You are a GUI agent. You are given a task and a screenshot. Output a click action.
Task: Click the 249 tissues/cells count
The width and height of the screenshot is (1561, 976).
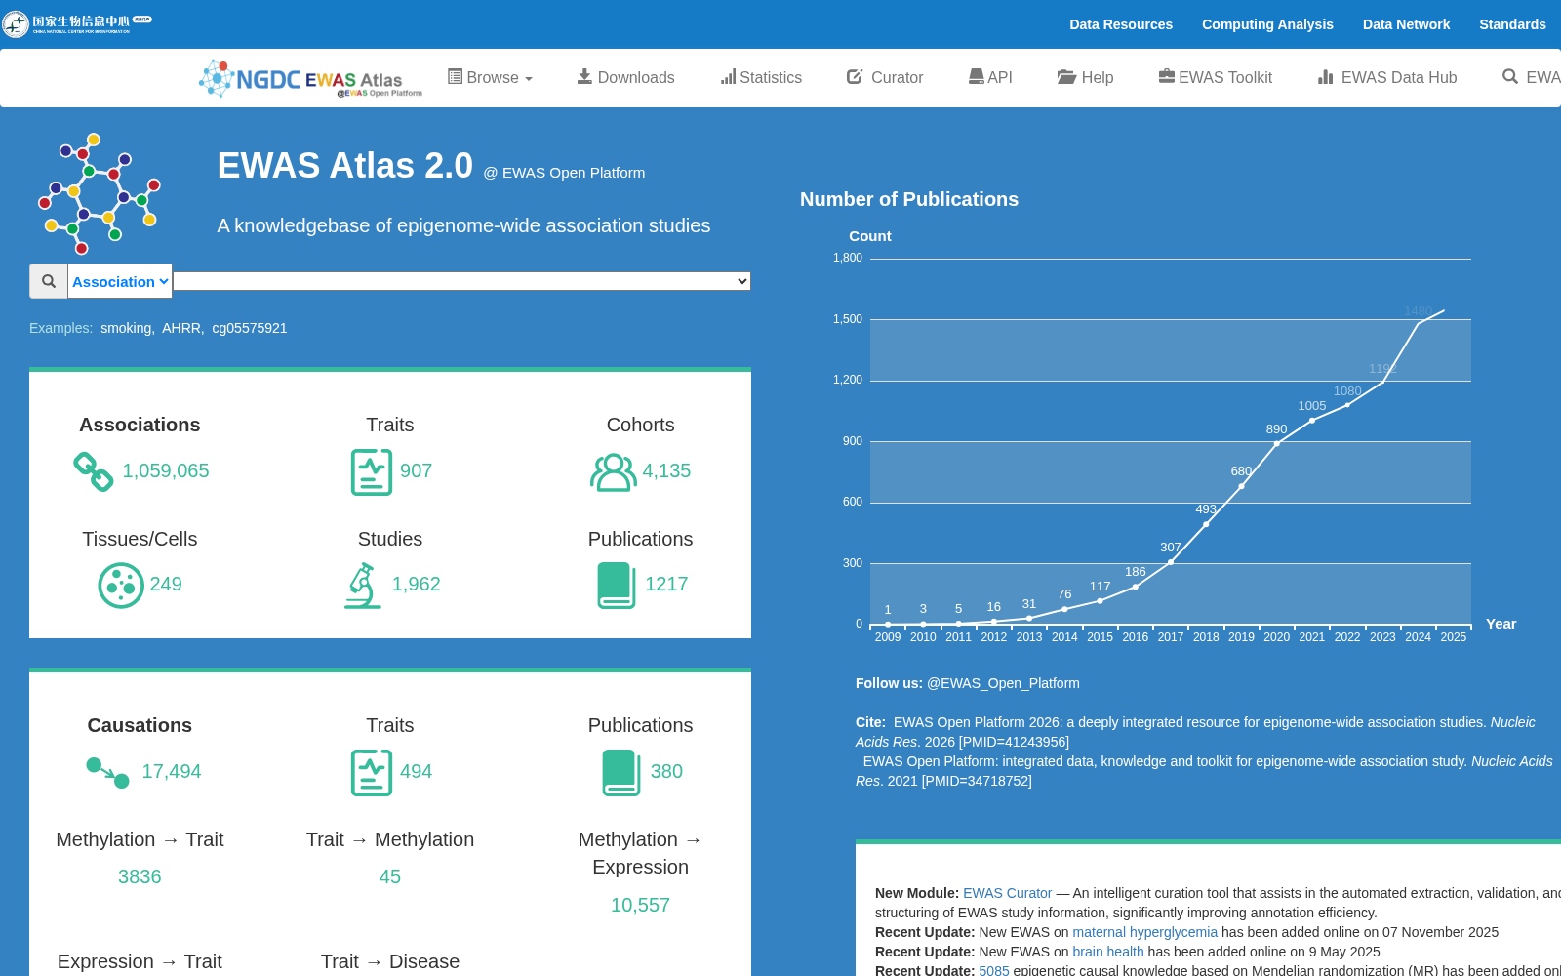coord(166,585)
